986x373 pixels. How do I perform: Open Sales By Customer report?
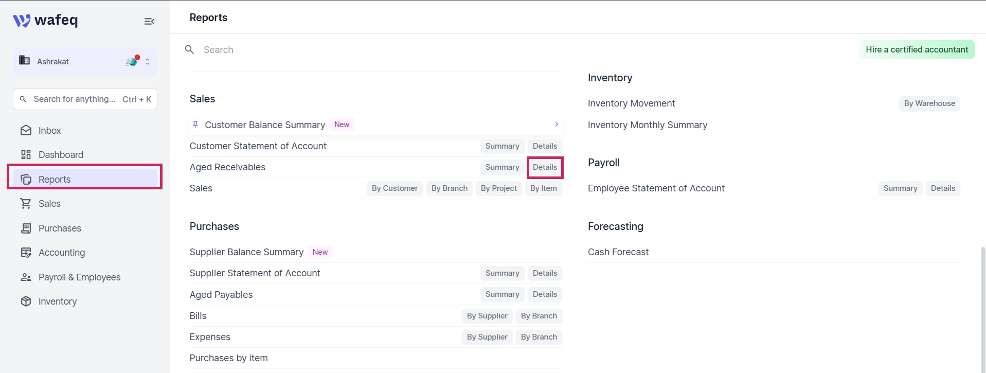tap(395, 188)
